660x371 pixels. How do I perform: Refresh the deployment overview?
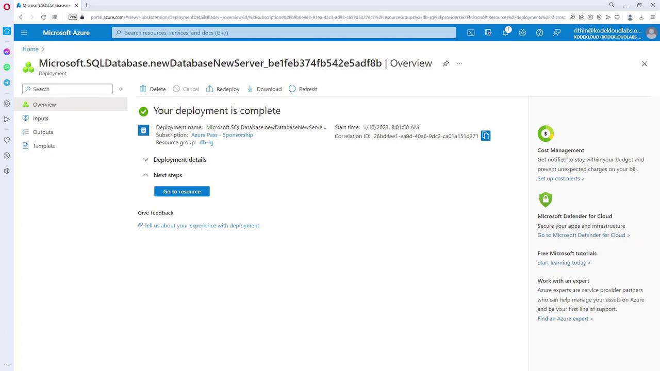(303, 89)
